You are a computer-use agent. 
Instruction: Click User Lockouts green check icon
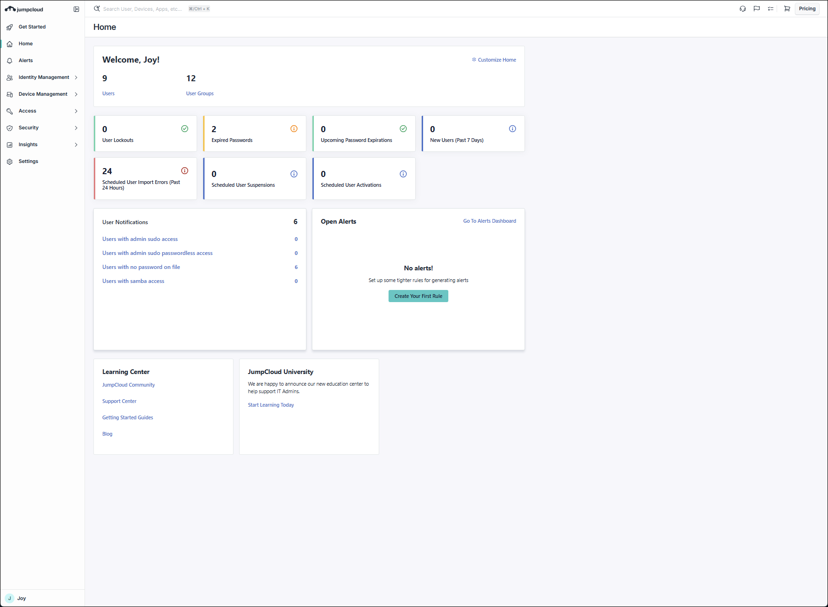[x=184, y=129]
